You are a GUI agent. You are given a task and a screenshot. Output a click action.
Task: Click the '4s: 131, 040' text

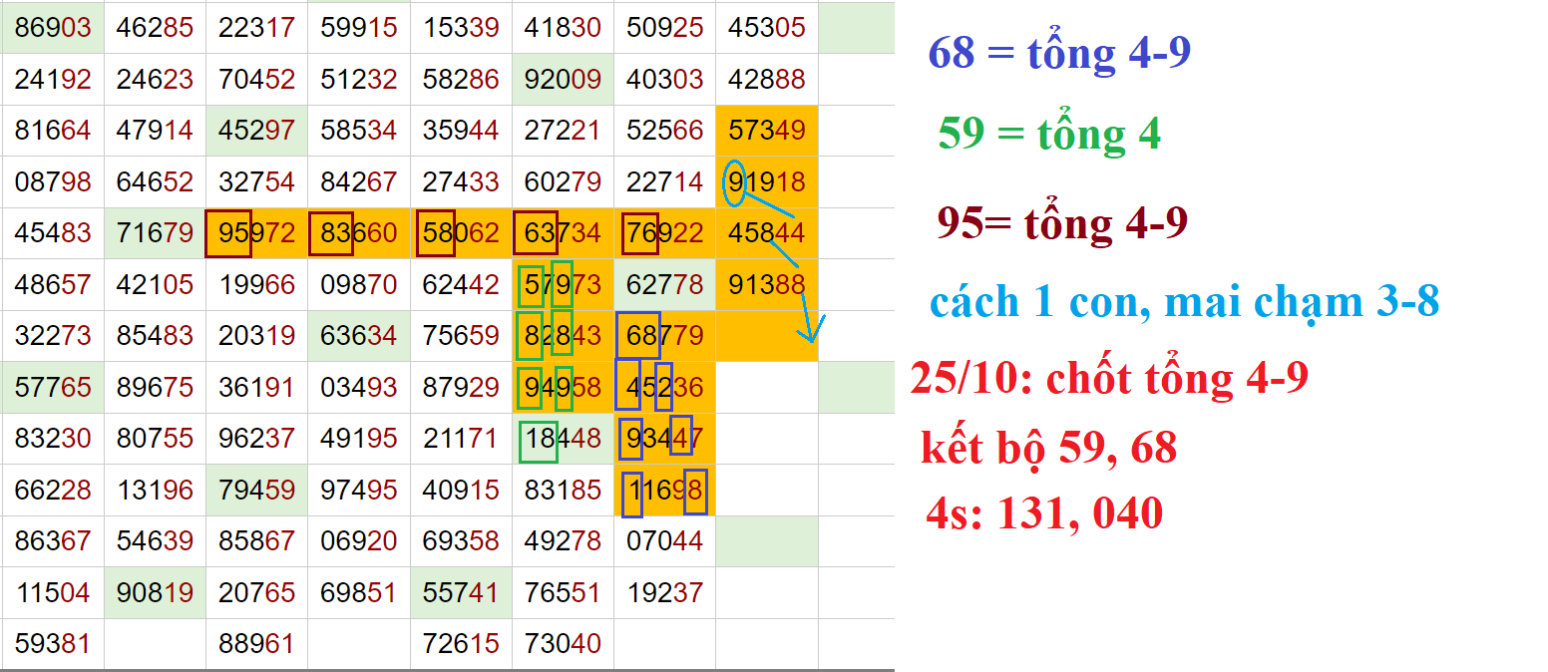click(x=1043, y=513)
